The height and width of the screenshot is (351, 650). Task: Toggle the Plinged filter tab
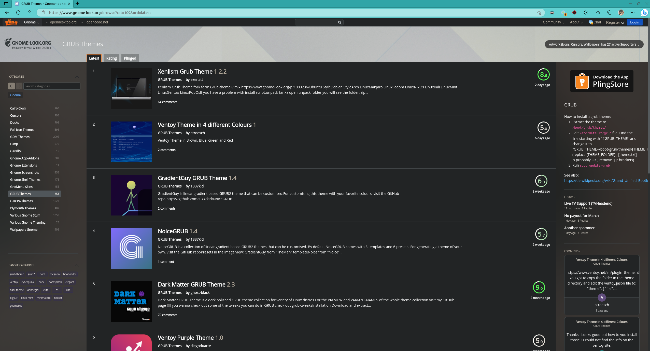click(130, 58)
